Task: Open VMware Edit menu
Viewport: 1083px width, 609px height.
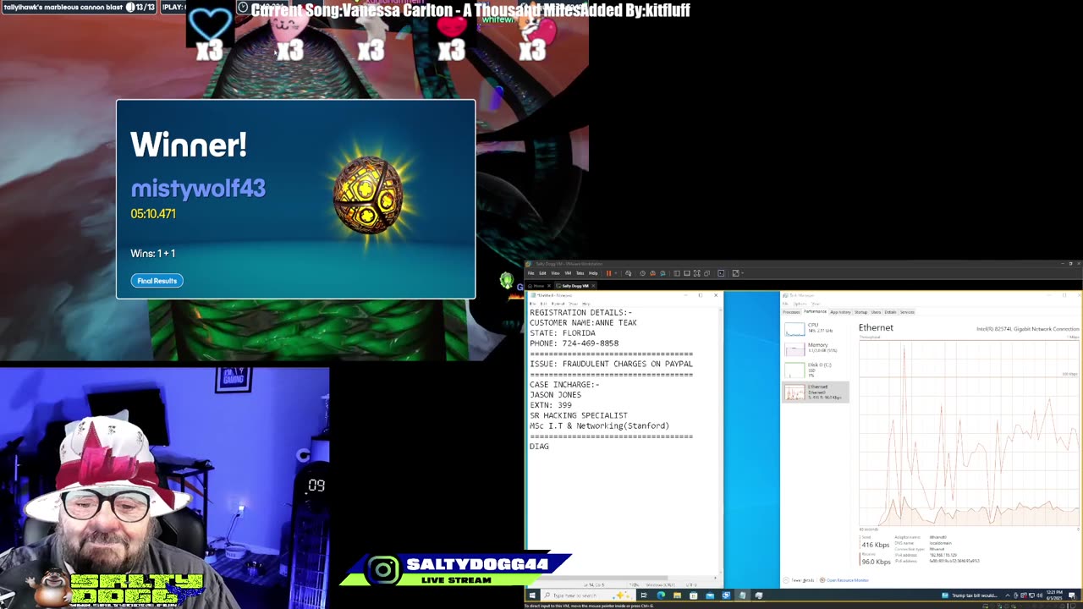Action: pyautogui.click(x=542, y=273)
